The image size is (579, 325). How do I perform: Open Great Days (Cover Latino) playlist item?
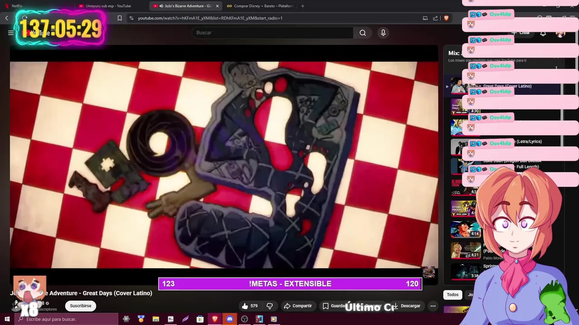tap(502, 86)
